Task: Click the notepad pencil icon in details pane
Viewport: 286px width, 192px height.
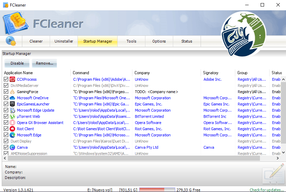Action: click(273, 173)
